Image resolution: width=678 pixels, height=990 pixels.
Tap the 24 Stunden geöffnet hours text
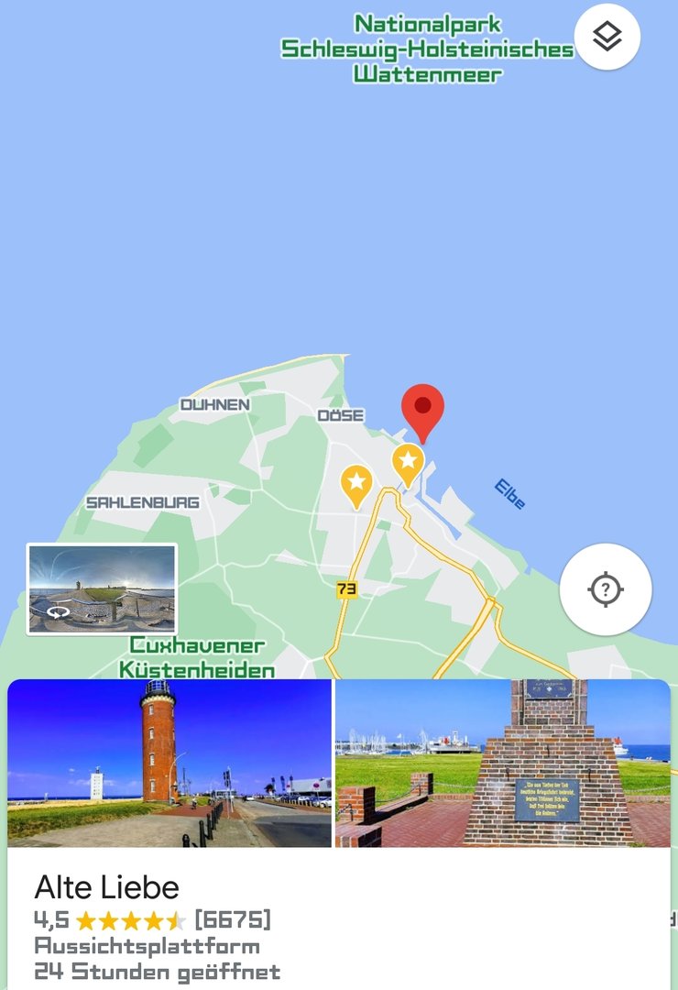(x=158, y=972)
